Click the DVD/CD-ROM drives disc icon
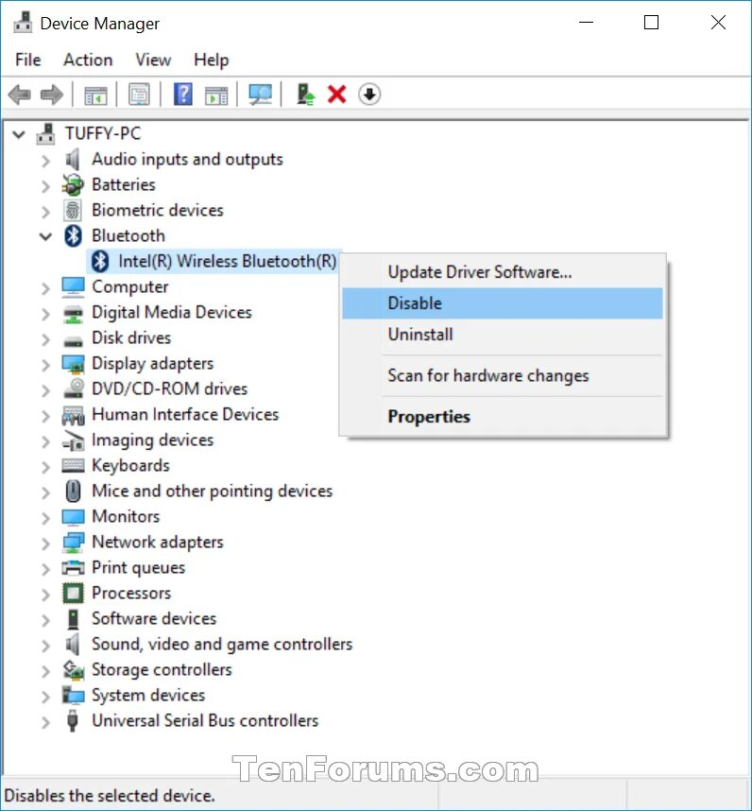752x811 pixels. point(74,388)
